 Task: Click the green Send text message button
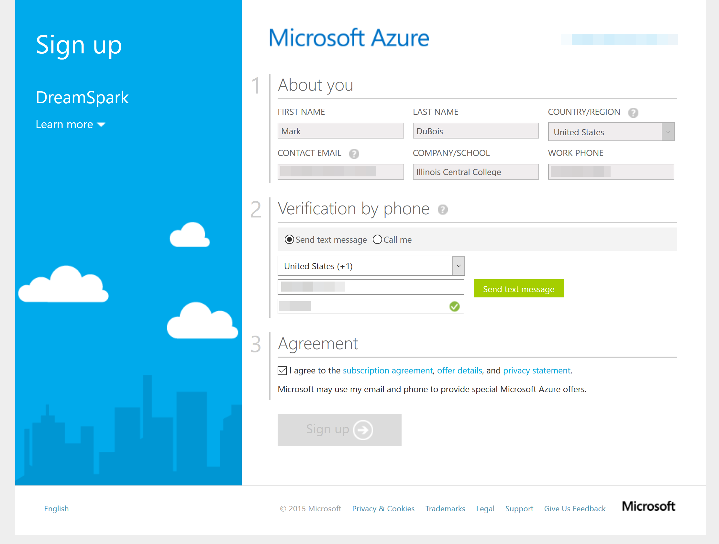pyautogui.click(x=518, y=288)
